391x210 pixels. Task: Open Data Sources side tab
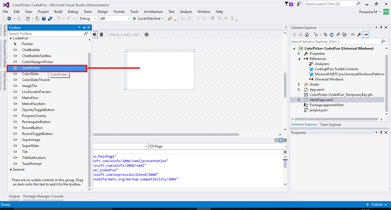[5, 81]
